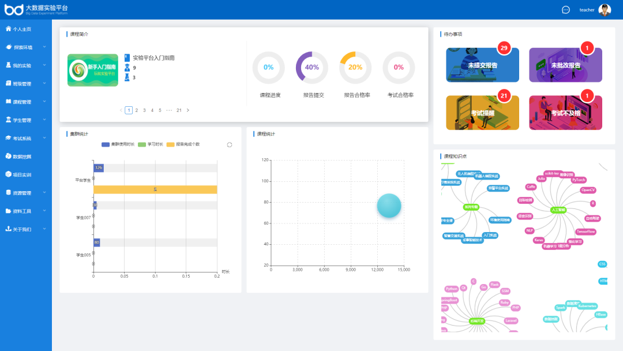Image resolution: width=623 pixels, height=351 pixels.
Task: Click the teacher avatar picture
Action: coord(605,10)
